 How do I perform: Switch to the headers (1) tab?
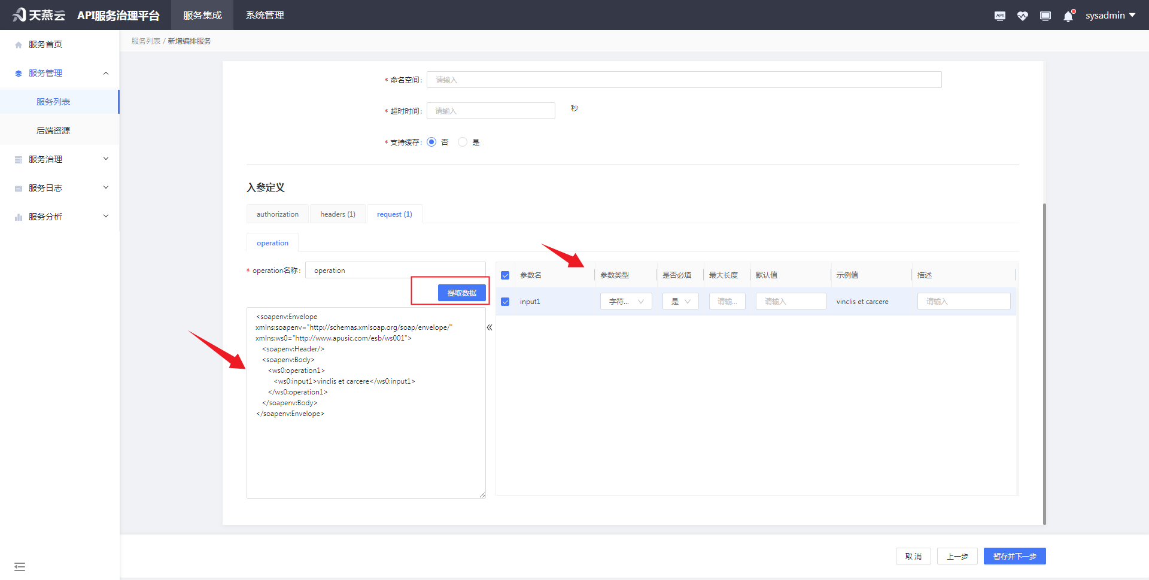tap(338, 214)
